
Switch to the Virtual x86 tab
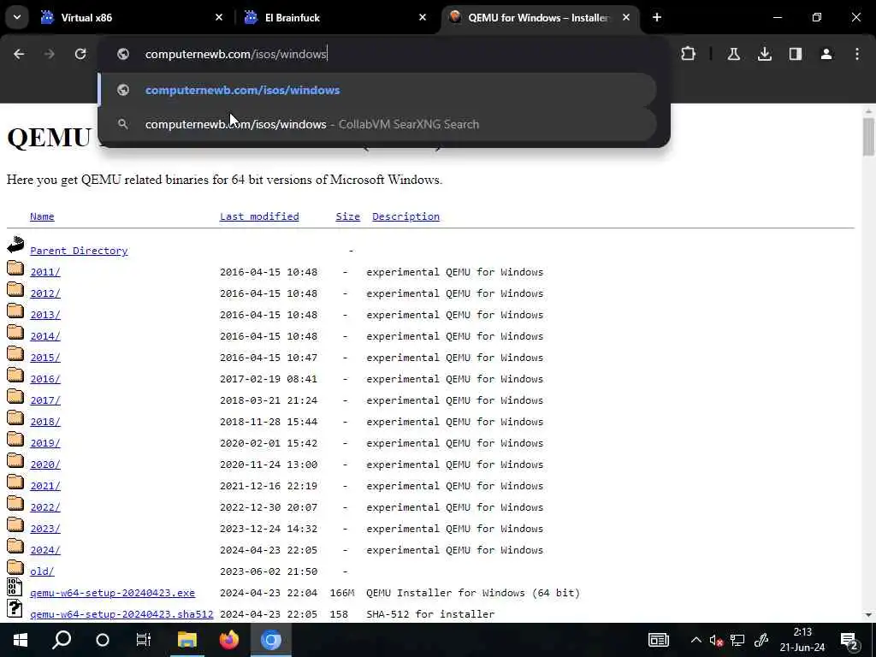(131, 17)
